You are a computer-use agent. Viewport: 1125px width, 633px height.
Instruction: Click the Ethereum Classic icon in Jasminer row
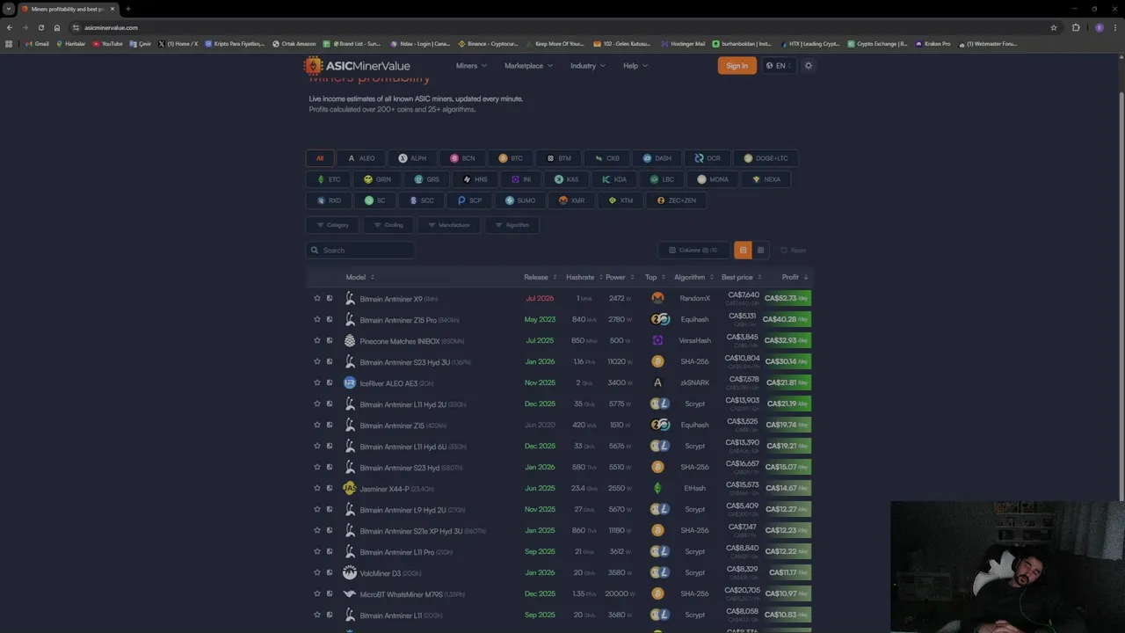(657, 488)
